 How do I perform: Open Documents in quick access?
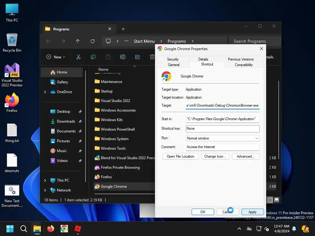(62, 131)
